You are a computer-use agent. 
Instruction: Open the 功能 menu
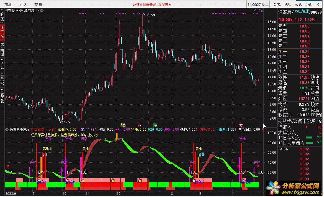tap(277, 4)
